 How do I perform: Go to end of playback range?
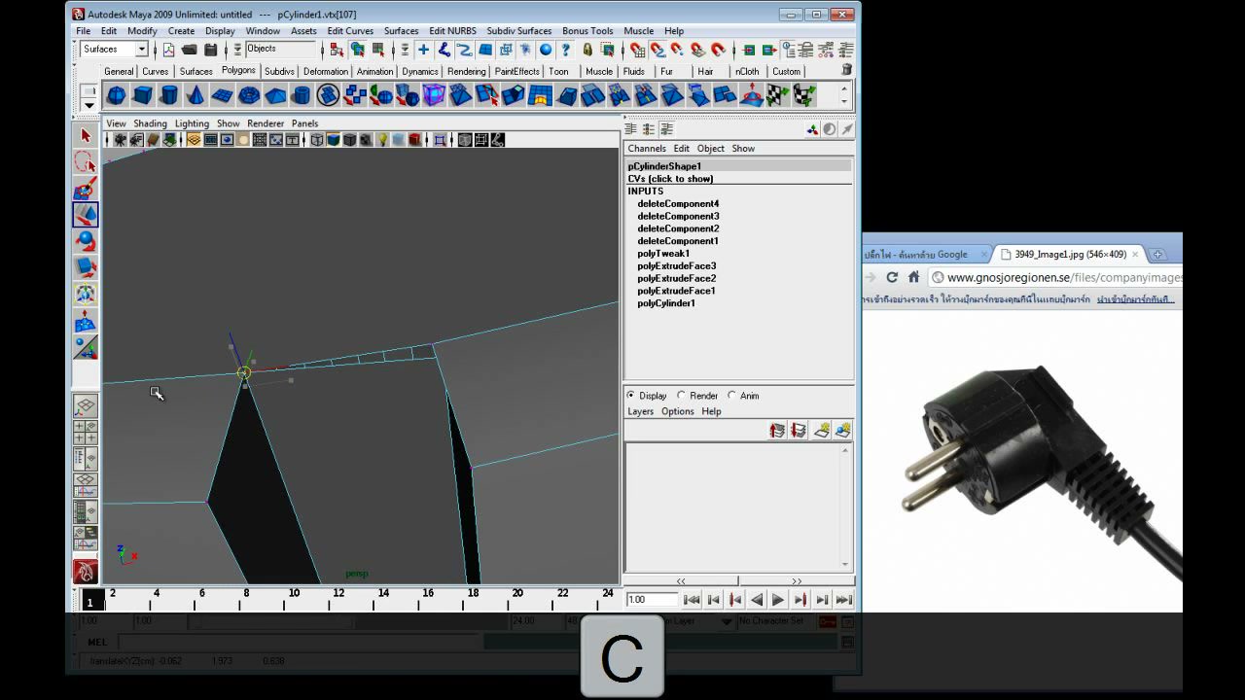click(844, 600)
